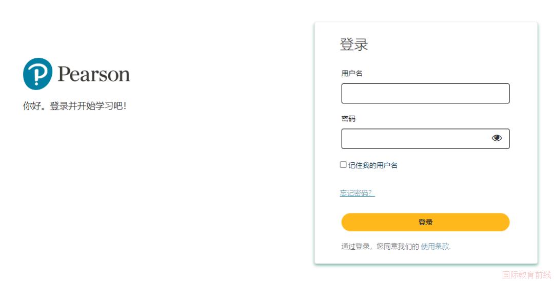Submit with the yellow 登录 button
554x281 pixels.
pyautogui.click(x=425, y=222)
